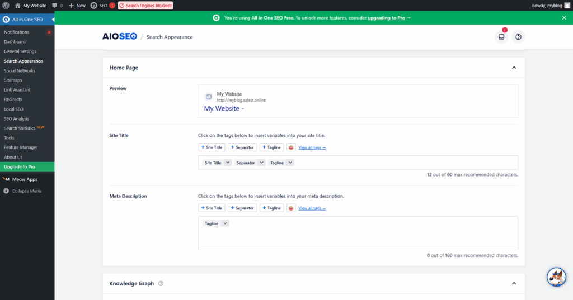573x300 pixels.
Task: Click the comments bubble icon in admin bar
Action: pos(54,6)
